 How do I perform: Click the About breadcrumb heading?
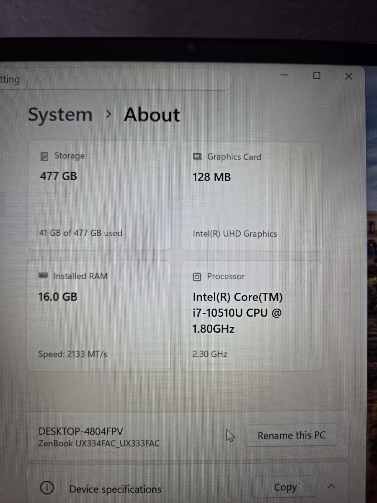152,114
